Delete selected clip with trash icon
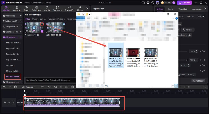The height and width of the screenshot is (114, 209). (x=15, y=87)
